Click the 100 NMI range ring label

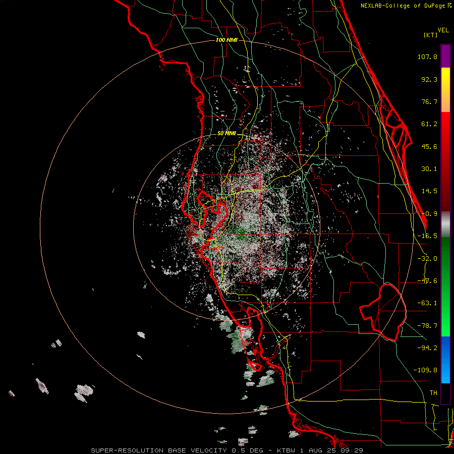pos(226,40)
